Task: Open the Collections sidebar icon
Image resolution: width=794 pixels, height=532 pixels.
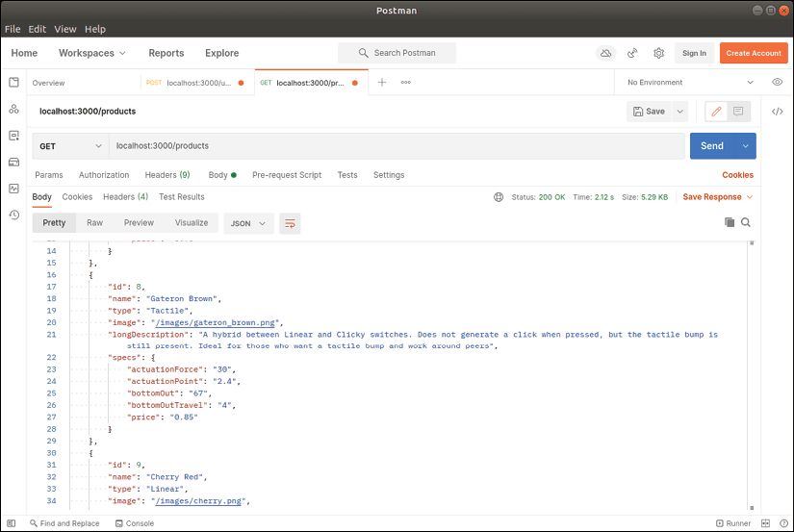Action: [x=13, y=82]
